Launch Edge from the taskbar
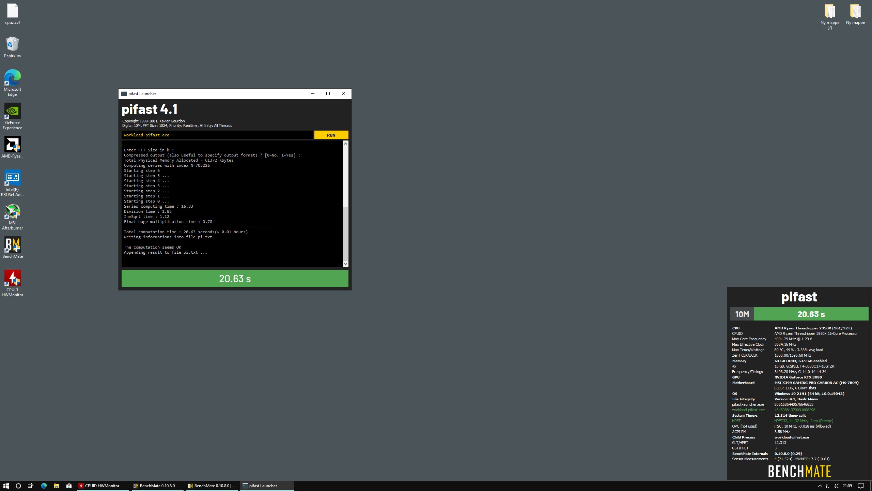 coord(44,486)
